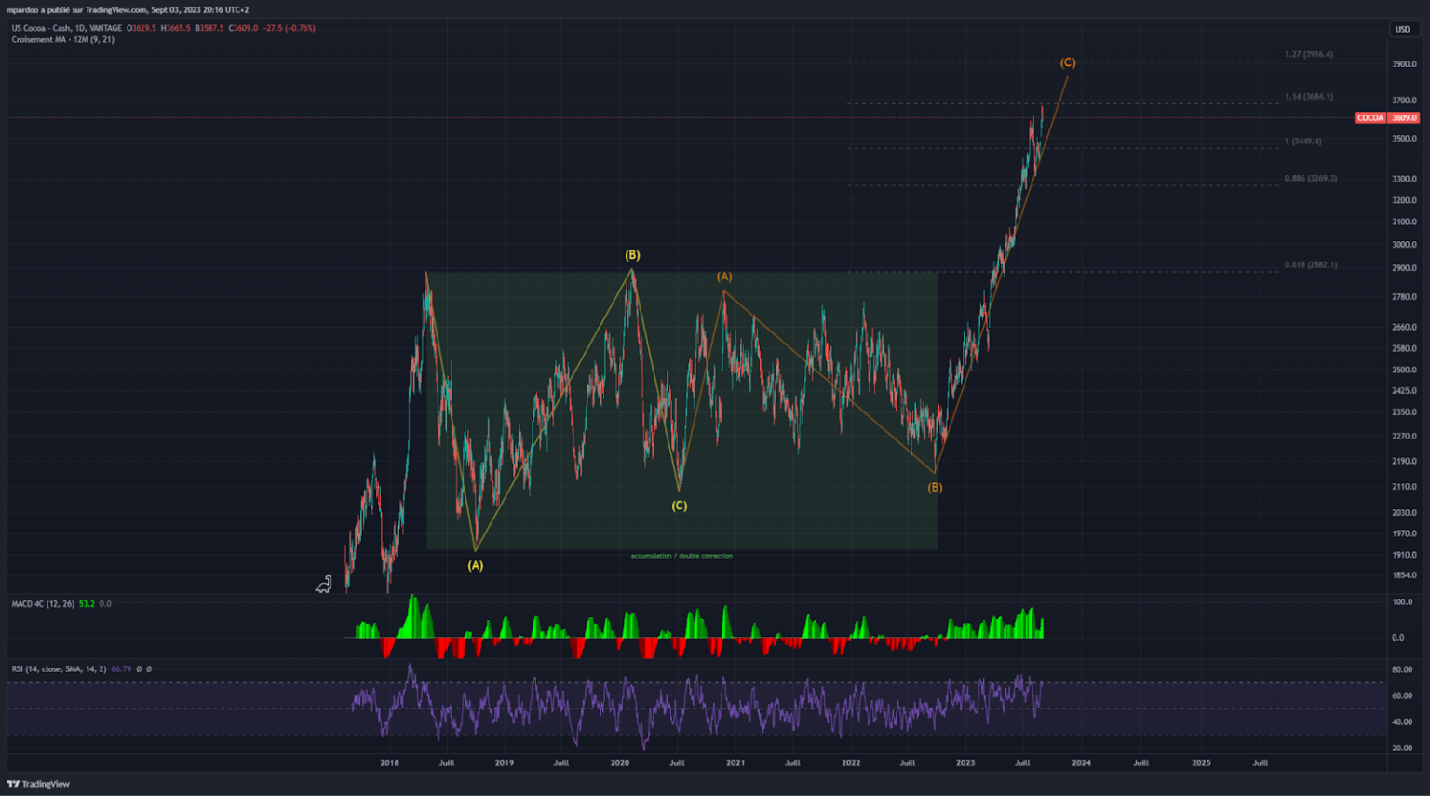Hide the RSI indicator using its Ø icon
Screen dimensions: 1430x796
[x=139, y=668]
